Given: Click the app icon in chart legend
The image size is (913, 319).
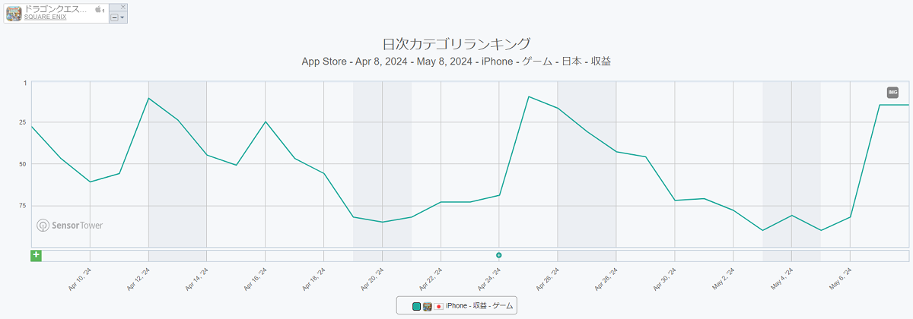Looking at the screenshot, I should (428, 306).
